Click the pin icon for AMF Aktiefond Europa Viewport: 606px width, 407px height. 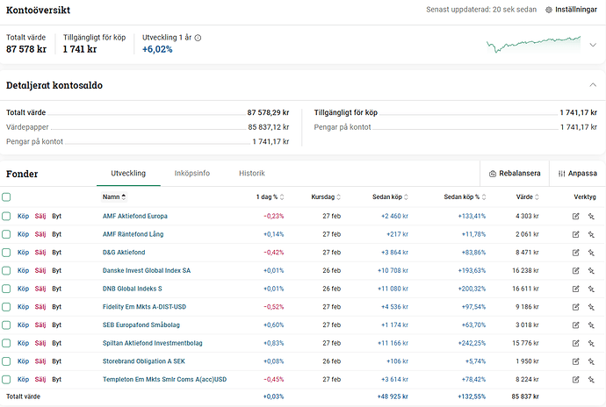pyautogui.click(x=591, y=217)
